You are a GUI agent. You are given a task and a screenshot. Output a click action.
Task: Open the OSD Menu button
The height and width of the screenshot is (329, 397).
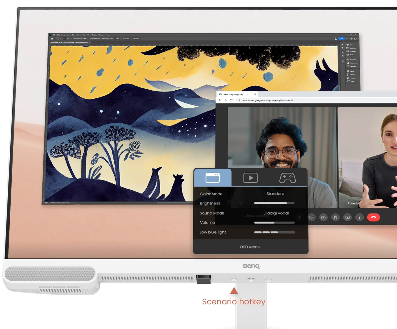coord(250,247)
